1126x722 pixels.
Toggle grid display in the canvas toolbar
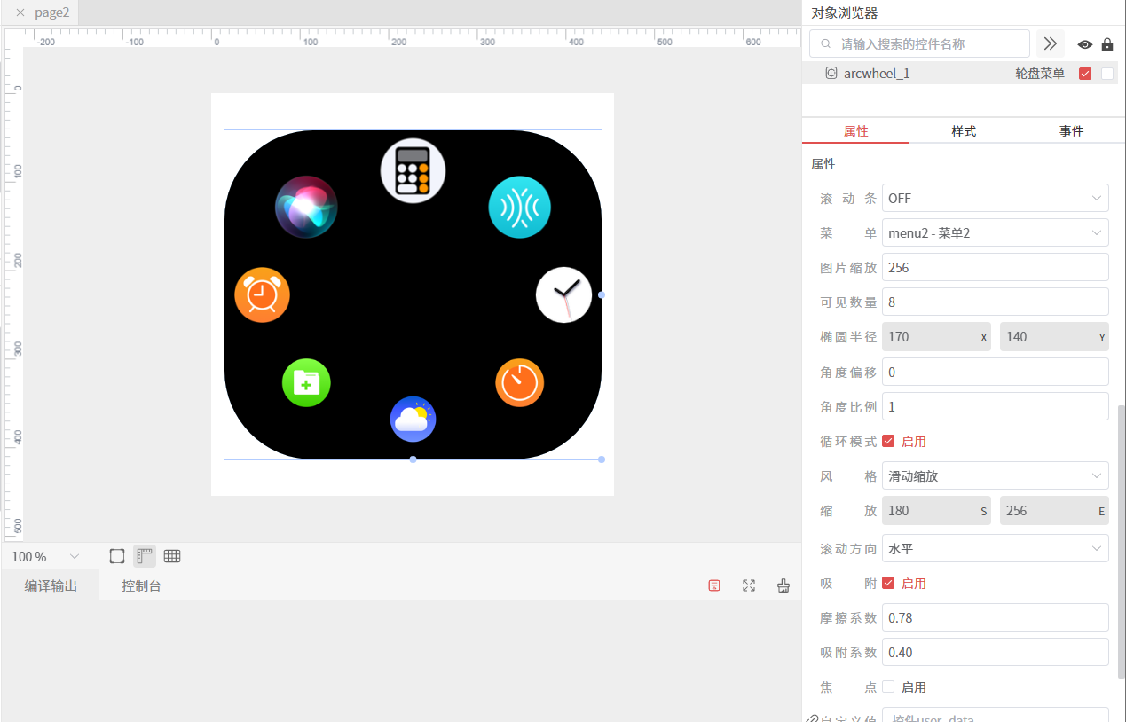pyautogui.click(x=172, y=556)
